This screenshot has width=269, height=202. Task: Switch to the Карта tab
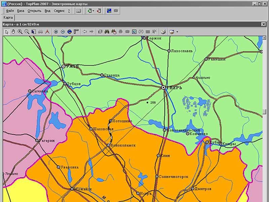[x=8, y=18]
